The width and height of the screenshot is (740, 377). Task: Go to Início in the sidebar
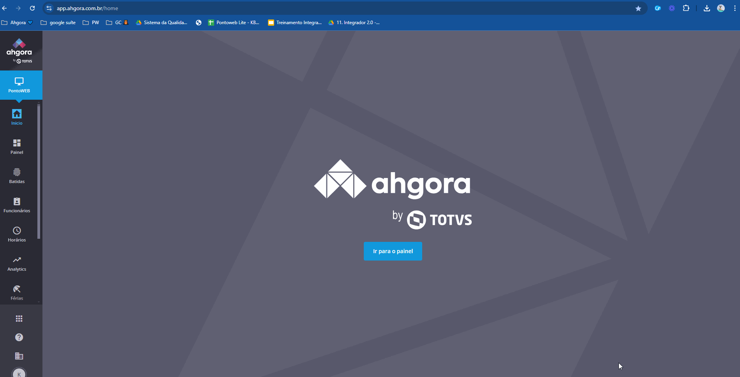tap(17, 117)
